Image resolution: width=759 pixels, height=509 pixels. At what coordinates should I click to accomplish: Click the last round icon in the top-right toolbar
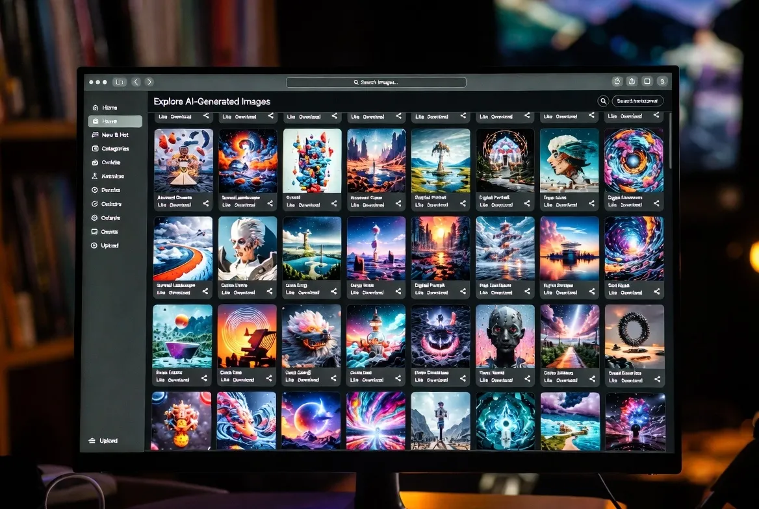[x=663, y=81]
